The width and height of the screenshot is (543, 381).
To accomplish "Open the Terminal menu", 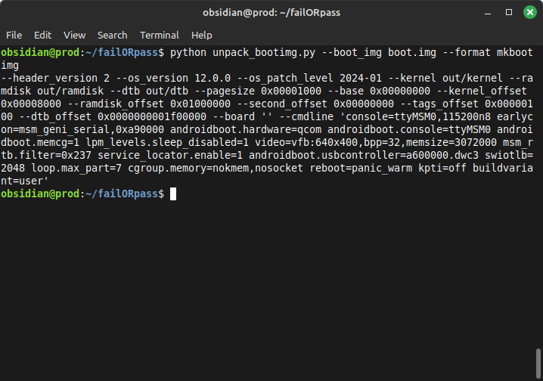I will 159,35.
